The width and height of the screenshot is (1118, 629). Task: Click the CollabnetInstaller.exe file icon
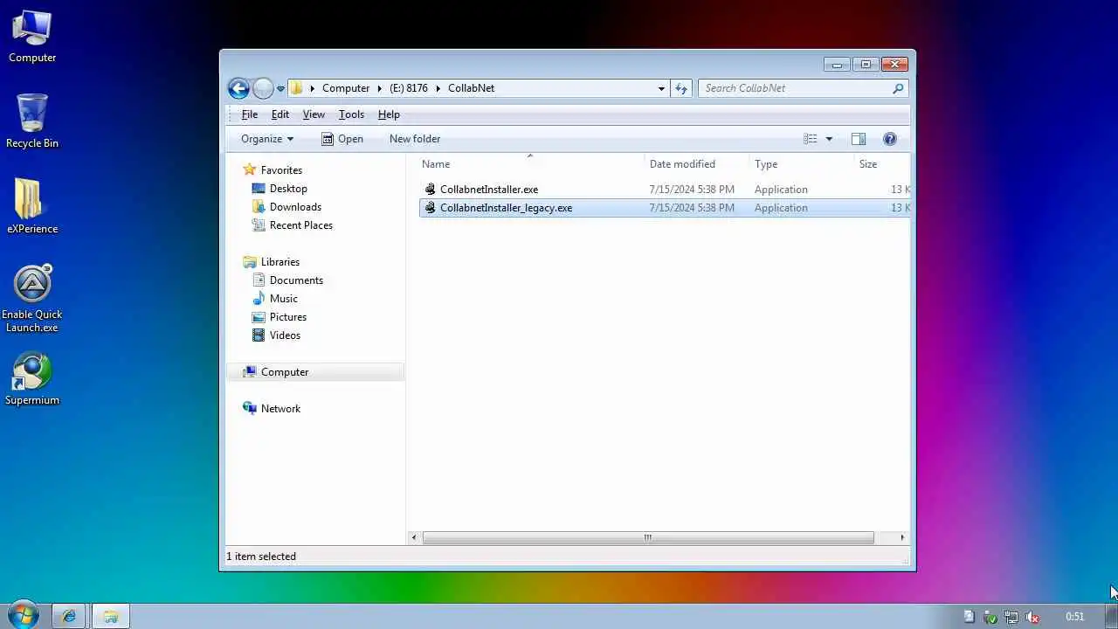click(430, 190)
